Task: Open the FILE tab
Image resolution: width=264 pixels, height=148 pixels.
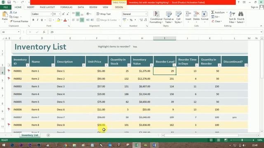Action: coord(6,7)
